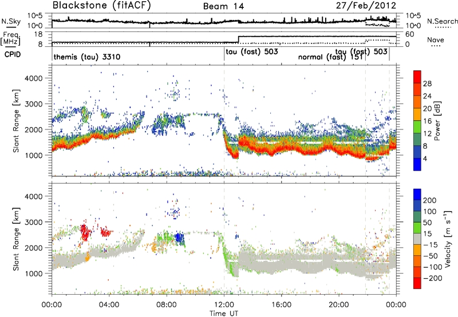The image size is (458, 317).
Task: Click the '20' label on Power colorbar
Action: coord(427,109)
